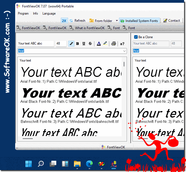Click the right pane preview text field
The width and height of the screenshot is (186, 172).
click(x=151, y=44)
